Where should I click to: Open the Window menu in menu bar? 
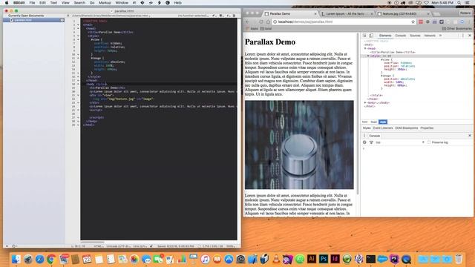click(122, 3)
